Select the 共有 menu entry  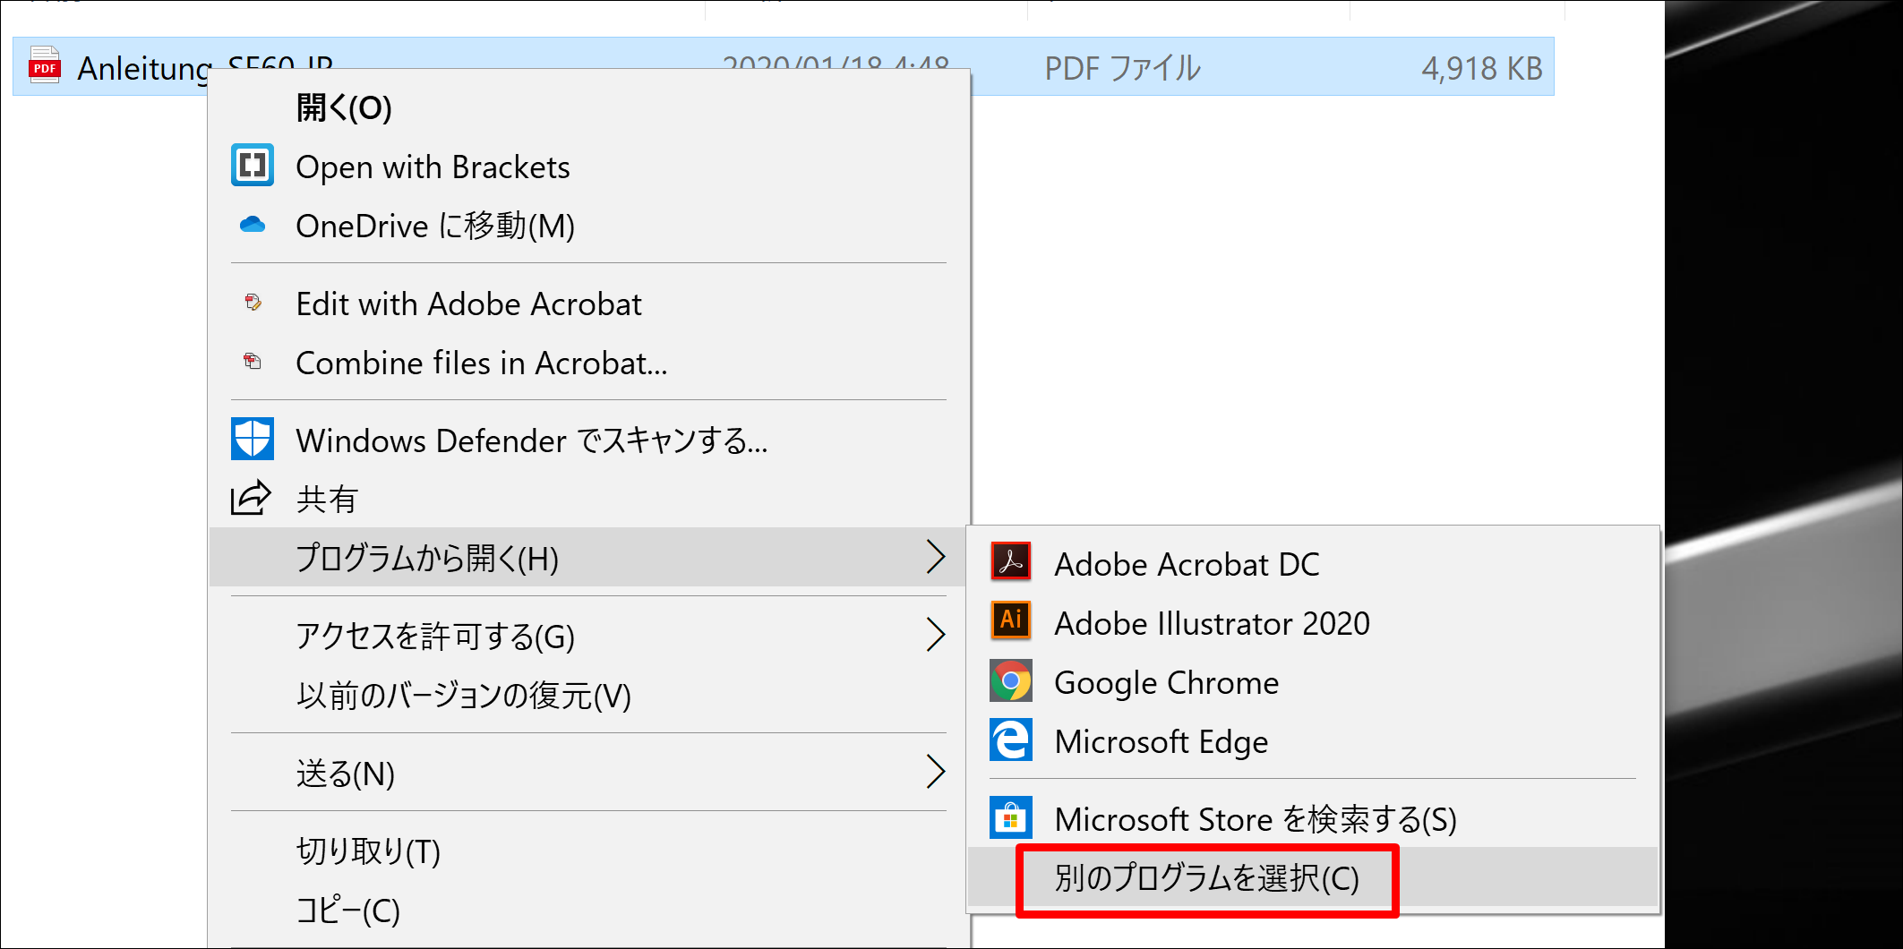[589, 499]
